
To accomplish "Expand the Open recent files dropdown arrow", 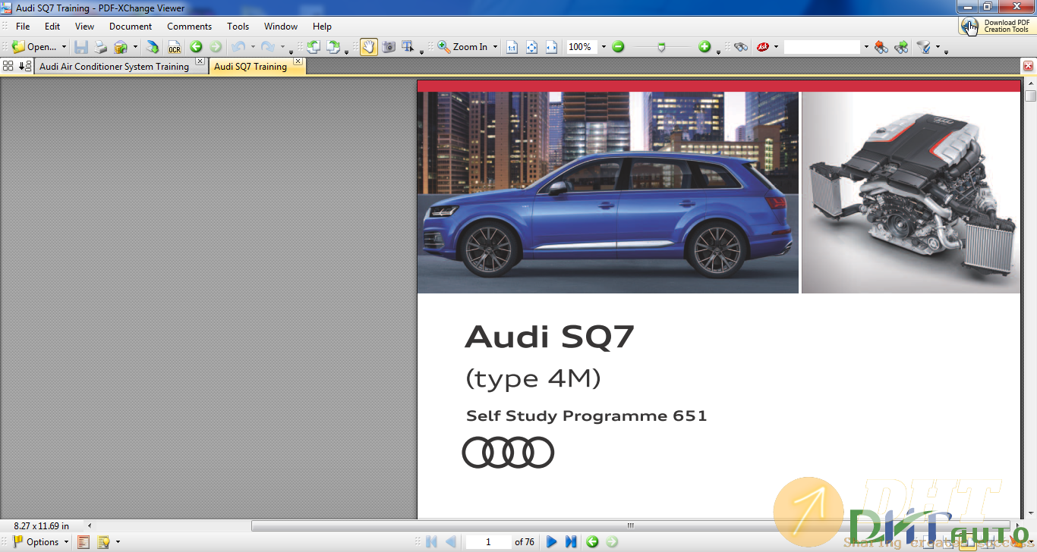I will pyautogui.click(x=64, y=47).
